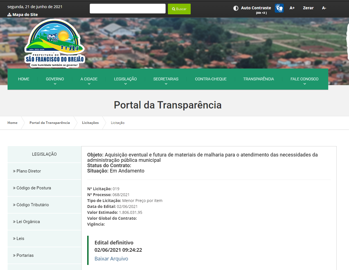This screenshot has height=270, width=349.
Task: Open Código Tributário in the sidebar
Action: pyautogui.click(x=44, y=205)
